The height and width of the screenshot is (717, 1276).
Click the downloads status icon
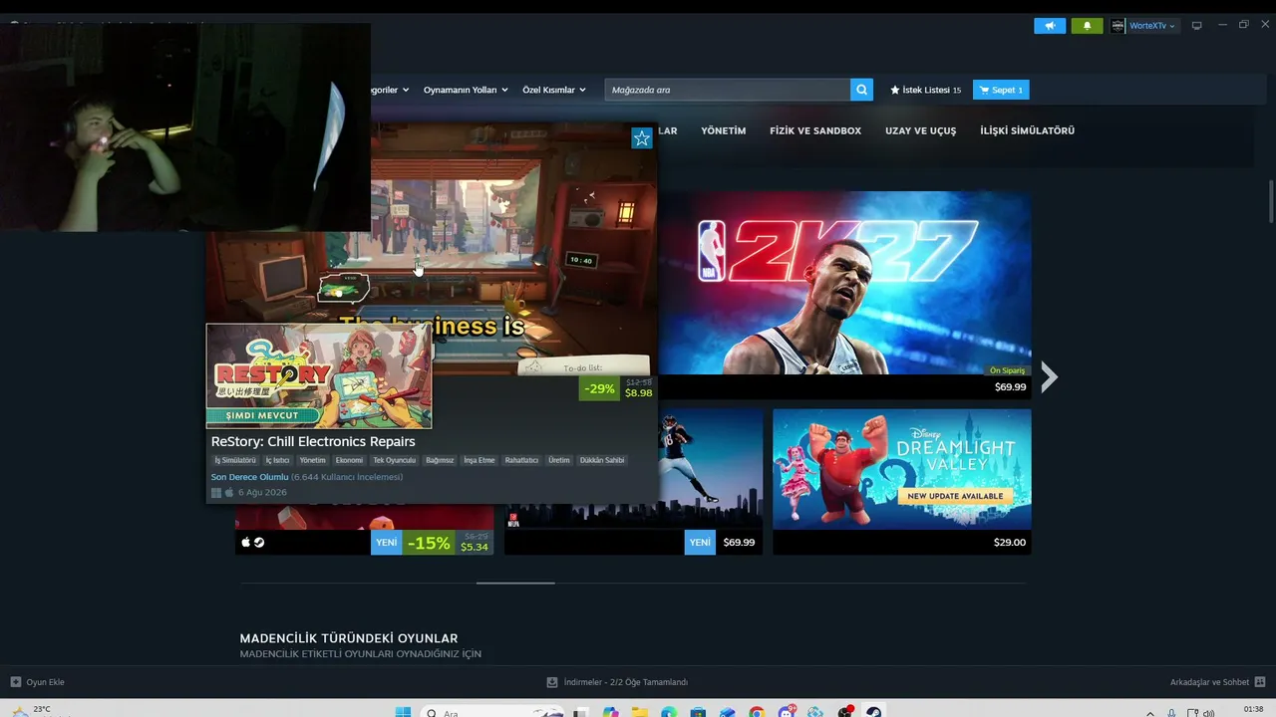tap(552, 682)
